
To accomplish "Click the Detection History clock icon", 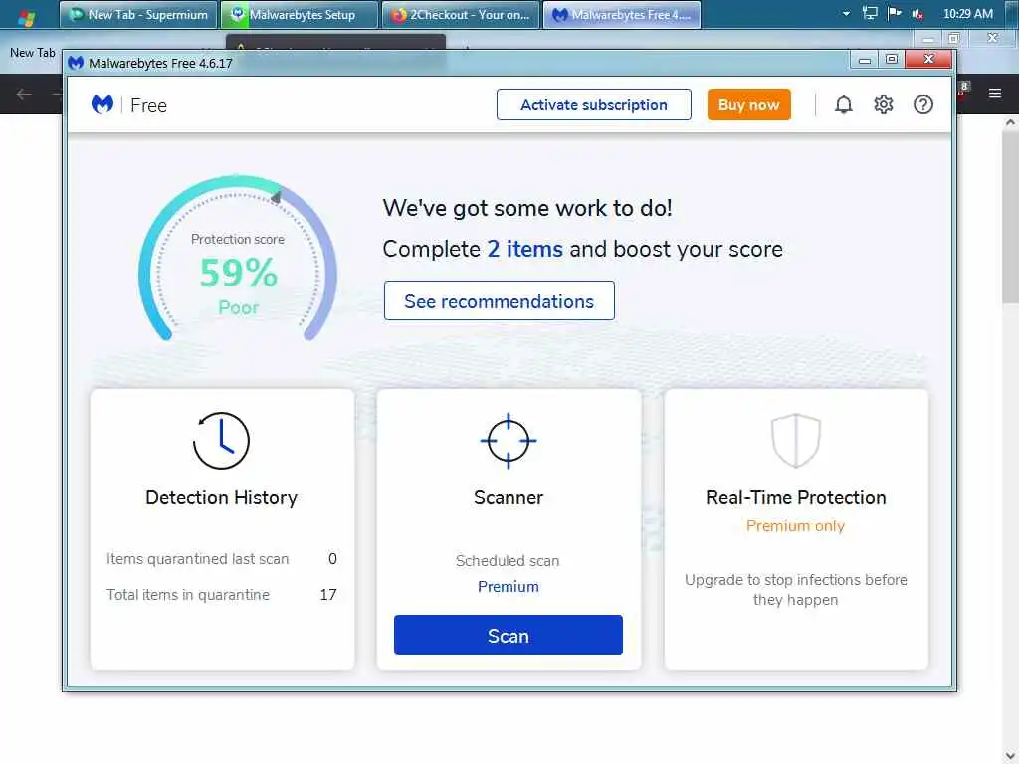I will point(221,440).
